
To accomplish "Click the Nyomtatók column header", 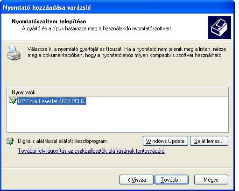I will coord(117,92).
